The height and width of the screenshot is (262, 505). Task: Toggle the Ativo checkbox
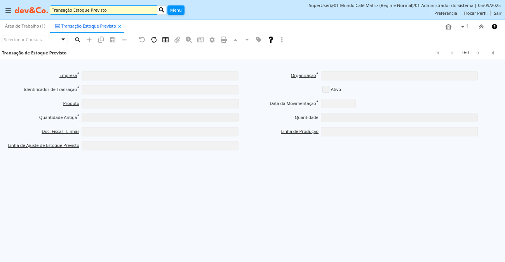[326, 89]
